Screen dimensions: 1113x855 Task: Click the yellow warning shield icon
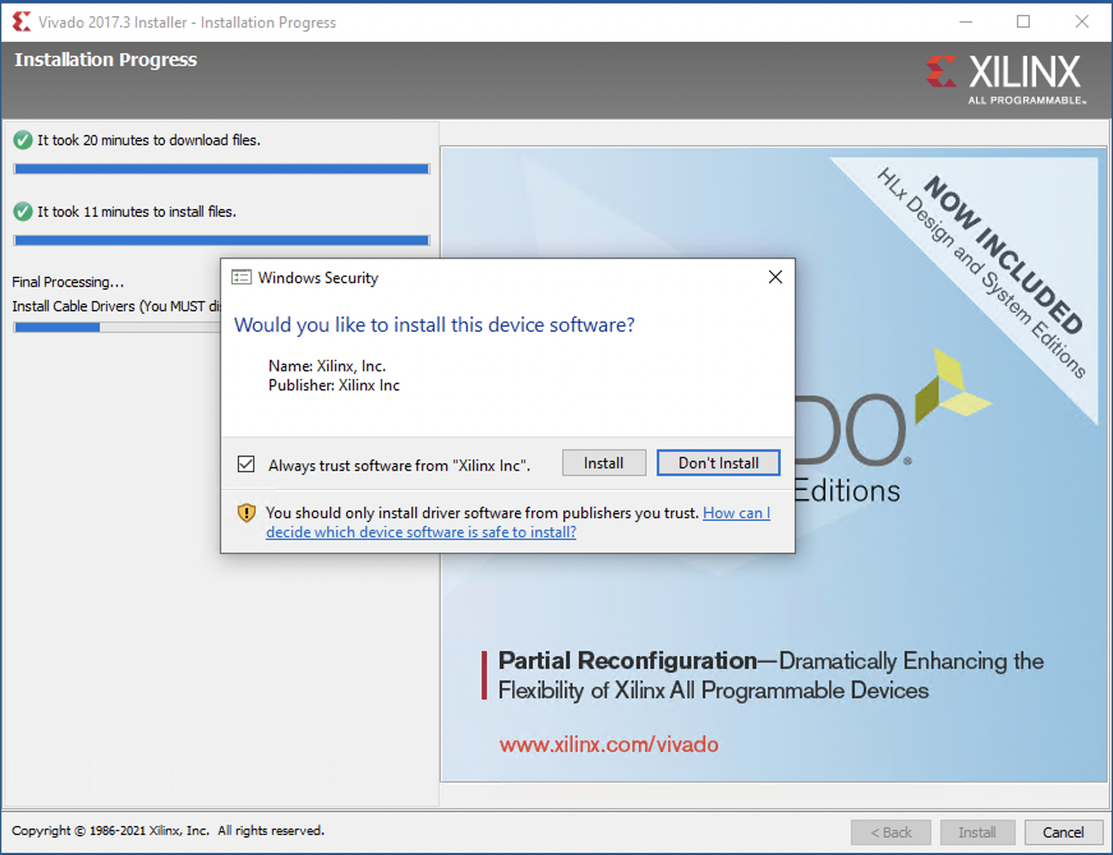click(x=247, y=513)
